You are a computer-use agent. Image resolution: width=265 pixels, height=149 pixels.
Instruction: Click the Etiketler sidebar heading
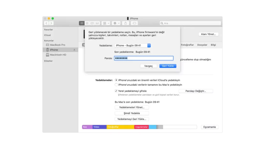point(48,61)
